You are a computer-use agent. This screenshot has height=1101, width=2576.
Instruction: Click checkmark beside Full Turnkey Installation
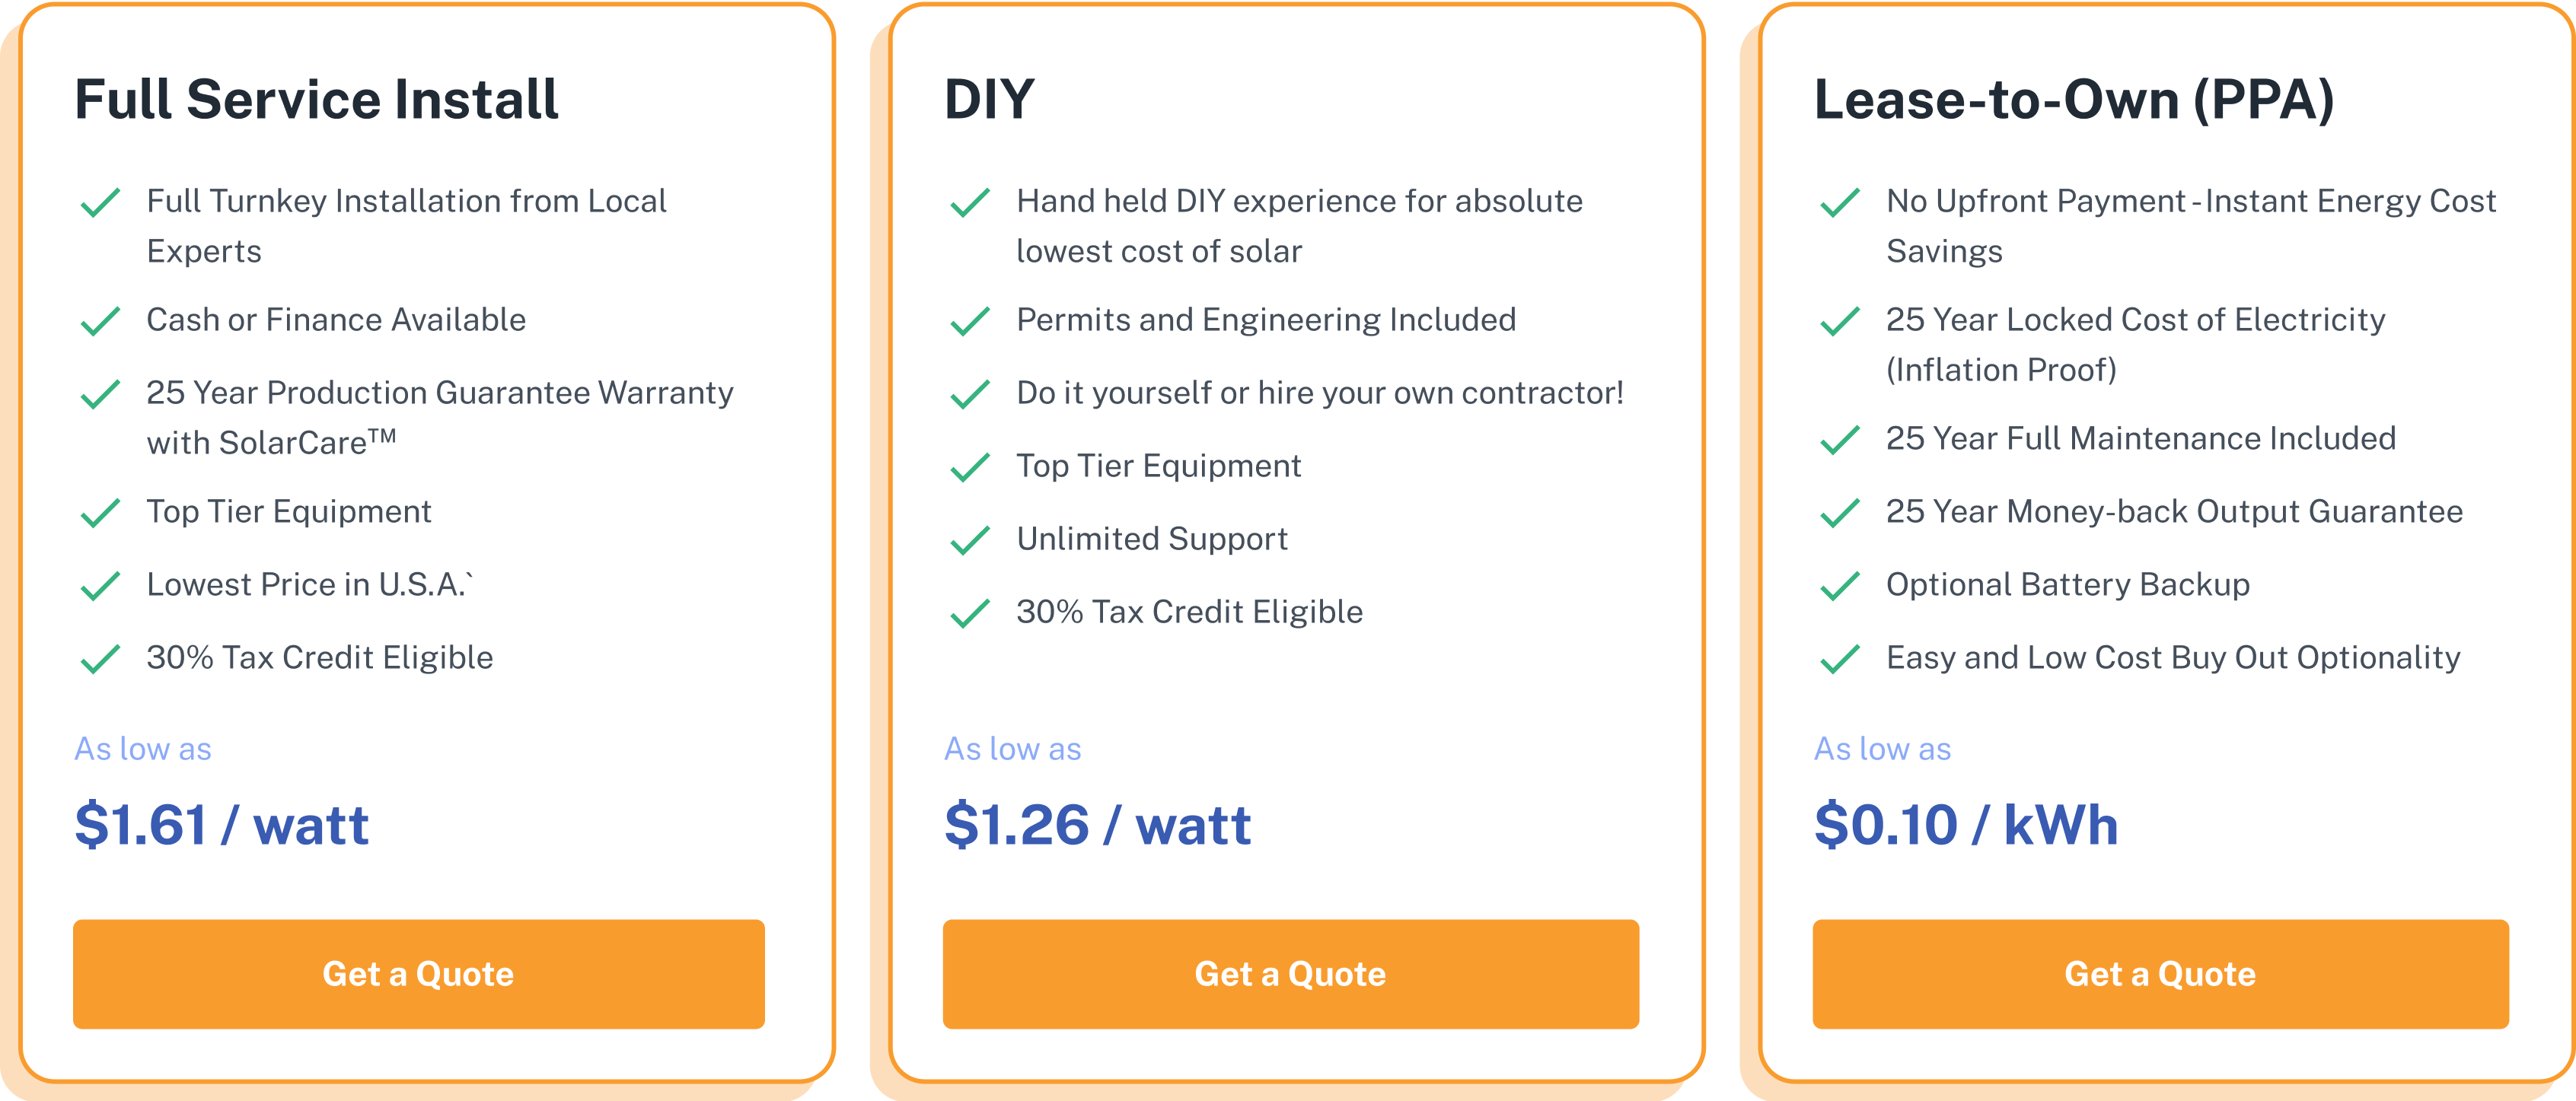coord(100,203)
